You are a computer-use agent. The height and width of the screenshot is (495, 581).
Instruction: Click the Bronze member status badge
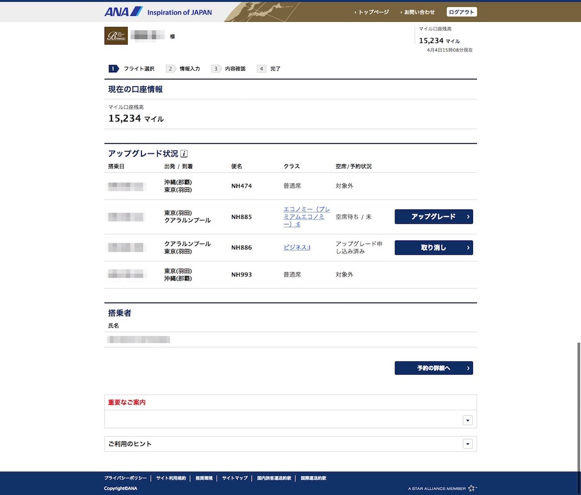point(116,36)
